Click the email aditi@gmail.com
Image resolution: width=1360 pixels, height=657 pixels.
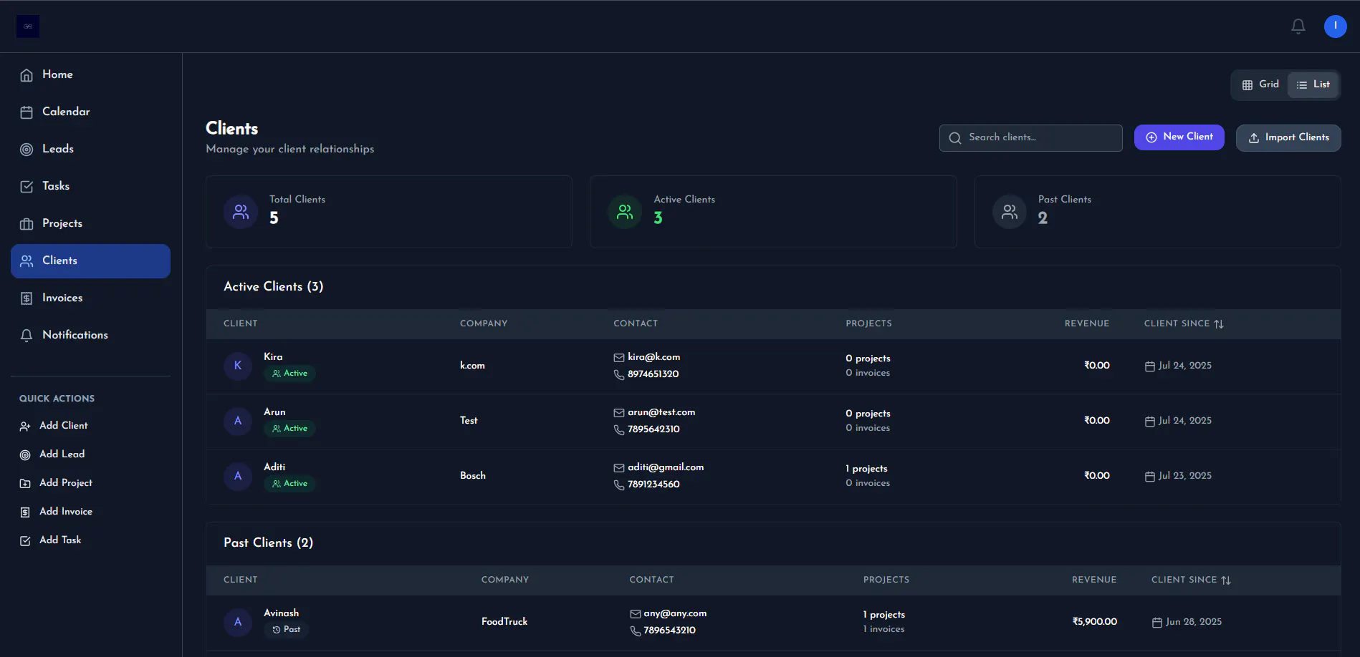tap(666, 467)
